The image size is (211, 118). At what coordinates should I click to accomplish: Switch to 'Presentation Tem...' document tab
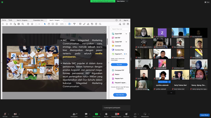(39, 20)
